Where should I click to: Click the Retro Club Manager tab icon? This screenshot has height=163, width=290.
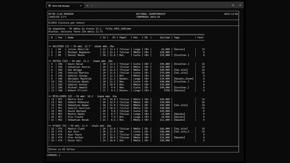tap(50, 6)
